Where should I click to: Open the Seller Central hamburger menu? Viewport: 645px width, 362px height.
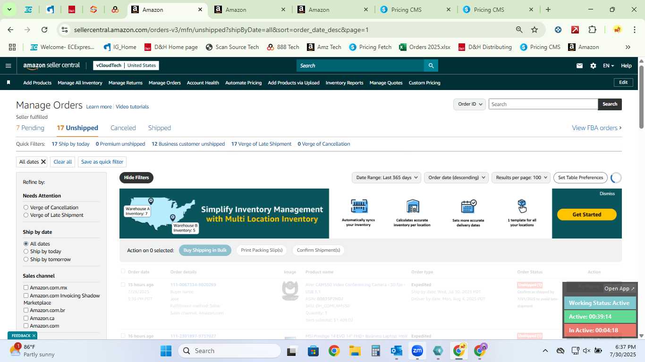8,66
